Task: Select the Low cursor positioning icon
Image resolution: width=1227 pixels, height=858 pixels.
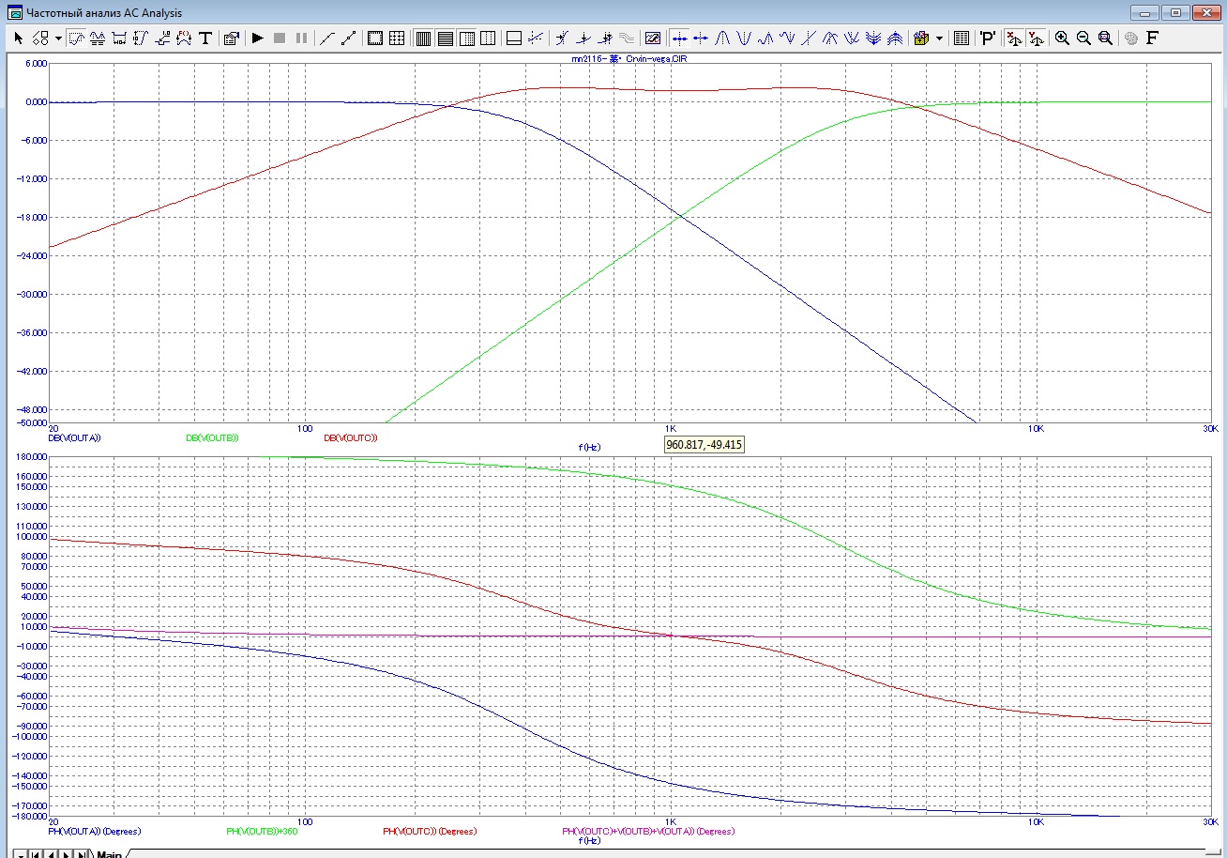Action: tap(787, 38)
